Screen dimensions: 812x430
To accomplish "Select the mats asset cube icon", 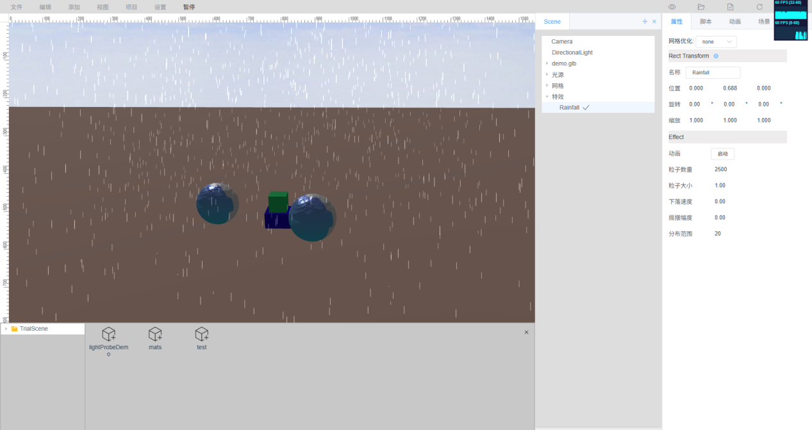I will pyautogui.click(x=155, y=334).
